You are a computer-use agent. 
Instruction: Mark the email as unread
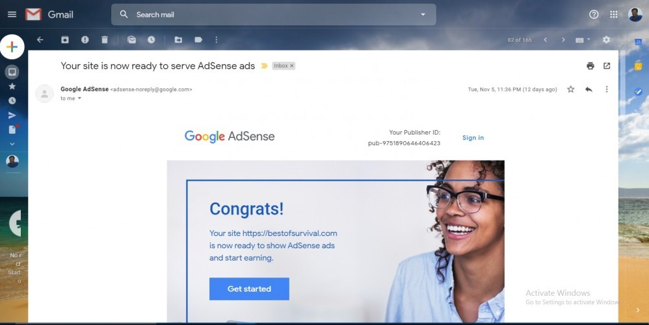[x=131, y=40]
